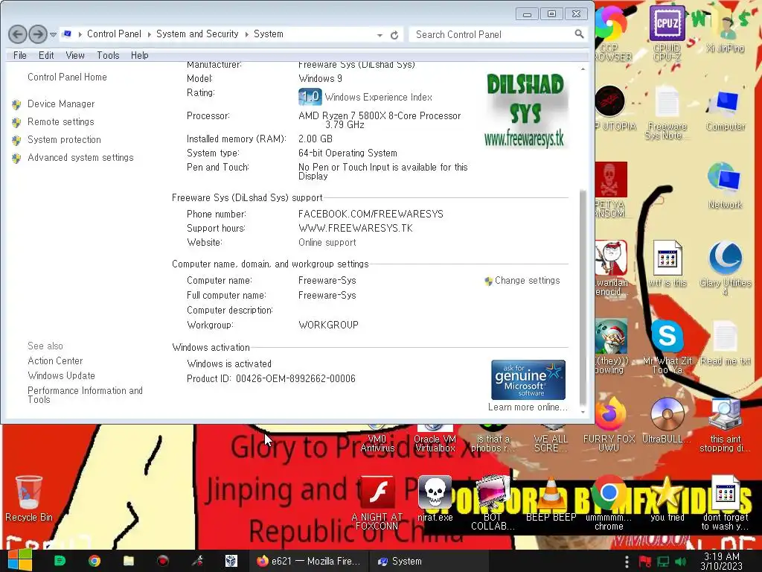
Task: Select Glary Utilities desktop icon
Action: click(x=725, y=268)
